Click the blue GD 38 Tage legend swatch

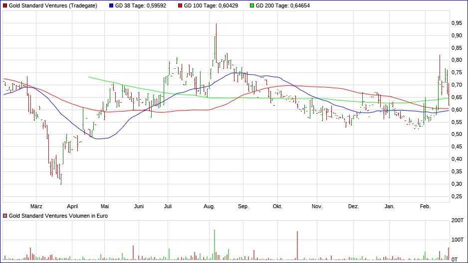(x=111, y=5)
